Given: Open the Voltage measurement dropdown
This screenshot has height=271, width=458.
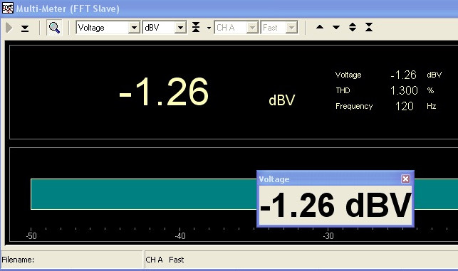Looking at the screenshot, I should (x=108, y=28).
